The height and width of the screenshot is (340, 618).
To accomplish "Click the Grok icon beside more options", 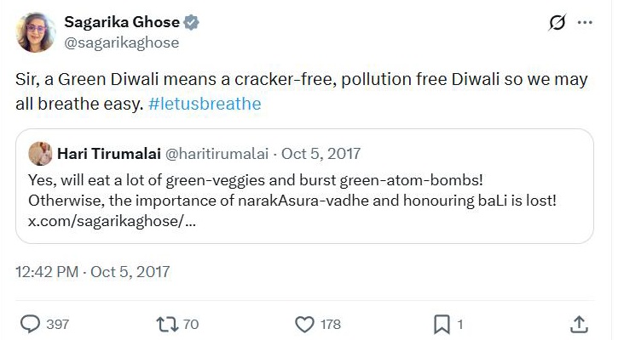I will [557, 24].
